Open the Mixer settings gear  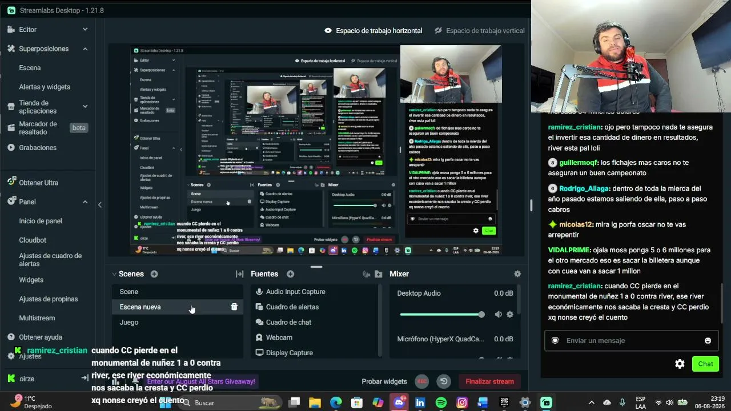pyautogui.click(x=517, y=274)
